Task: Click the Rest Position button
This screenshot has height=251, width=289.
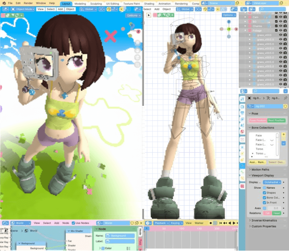Action: pos(276,120)
